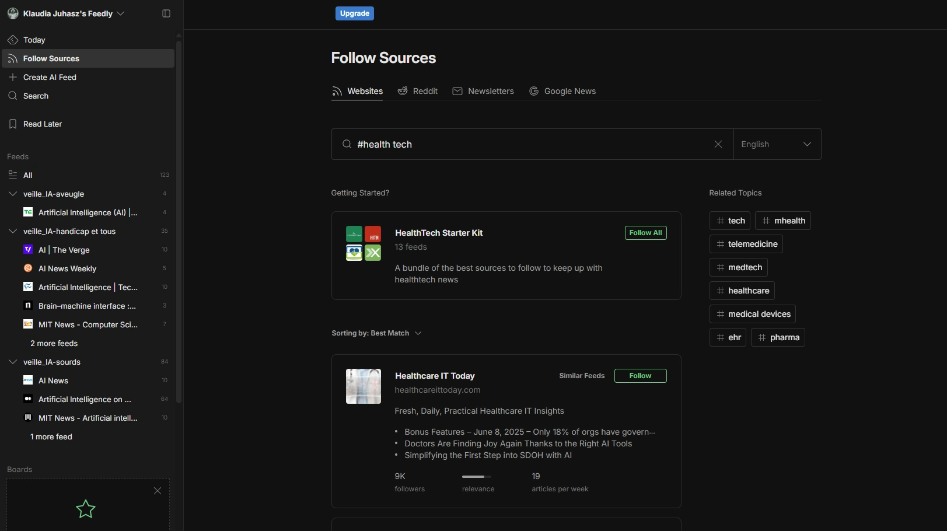This screenshot has height=531, width=947.
Task: Open the Today view icon
Action: pos(13,40)
